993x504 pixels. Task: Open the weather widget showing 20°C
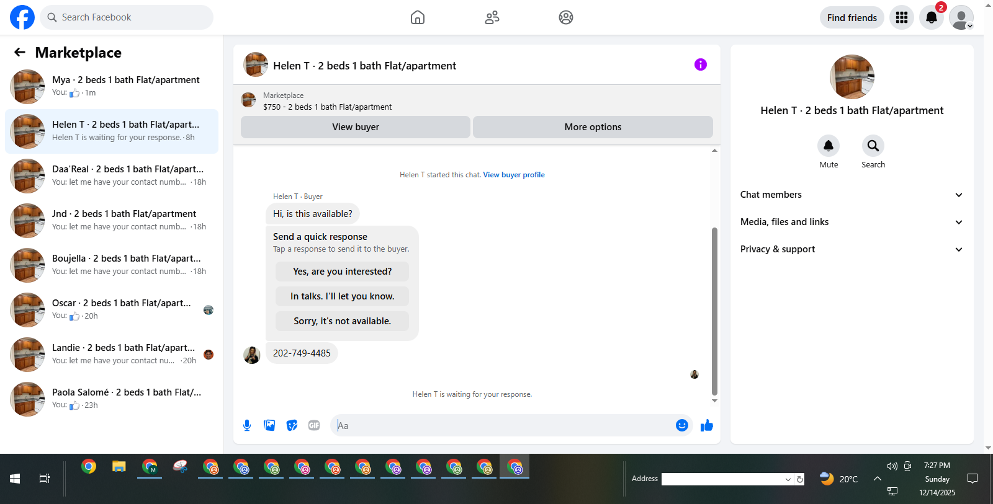pos(839,479)
